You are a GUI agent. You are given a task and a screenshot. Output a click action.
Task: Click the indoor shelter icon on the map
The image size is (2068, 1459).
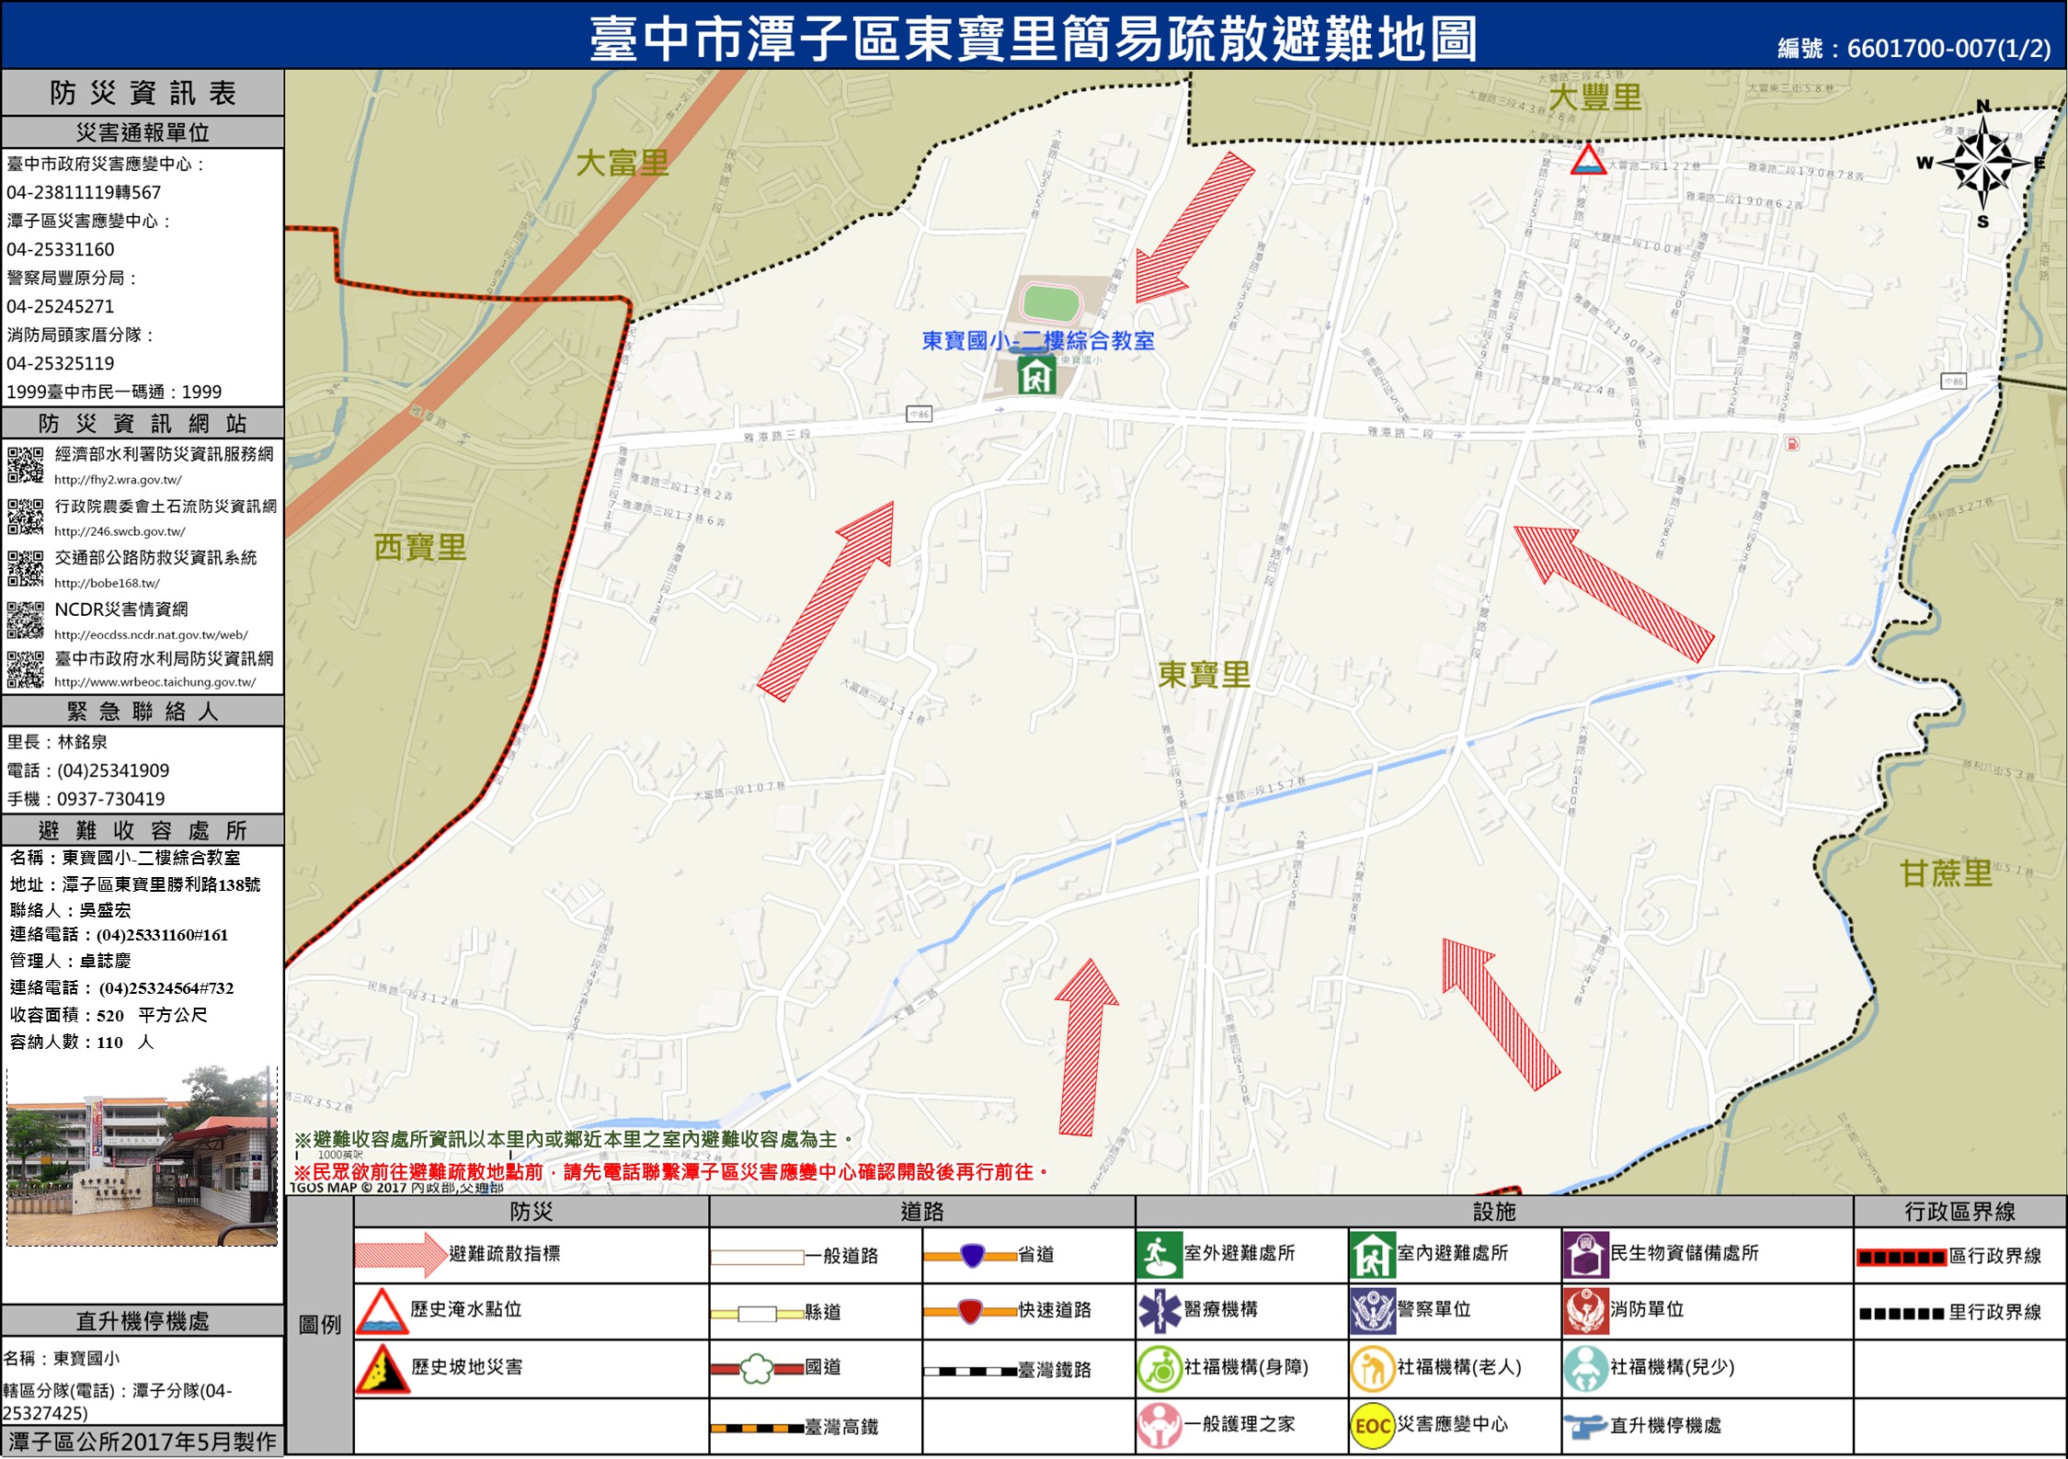coord(1036,374)
